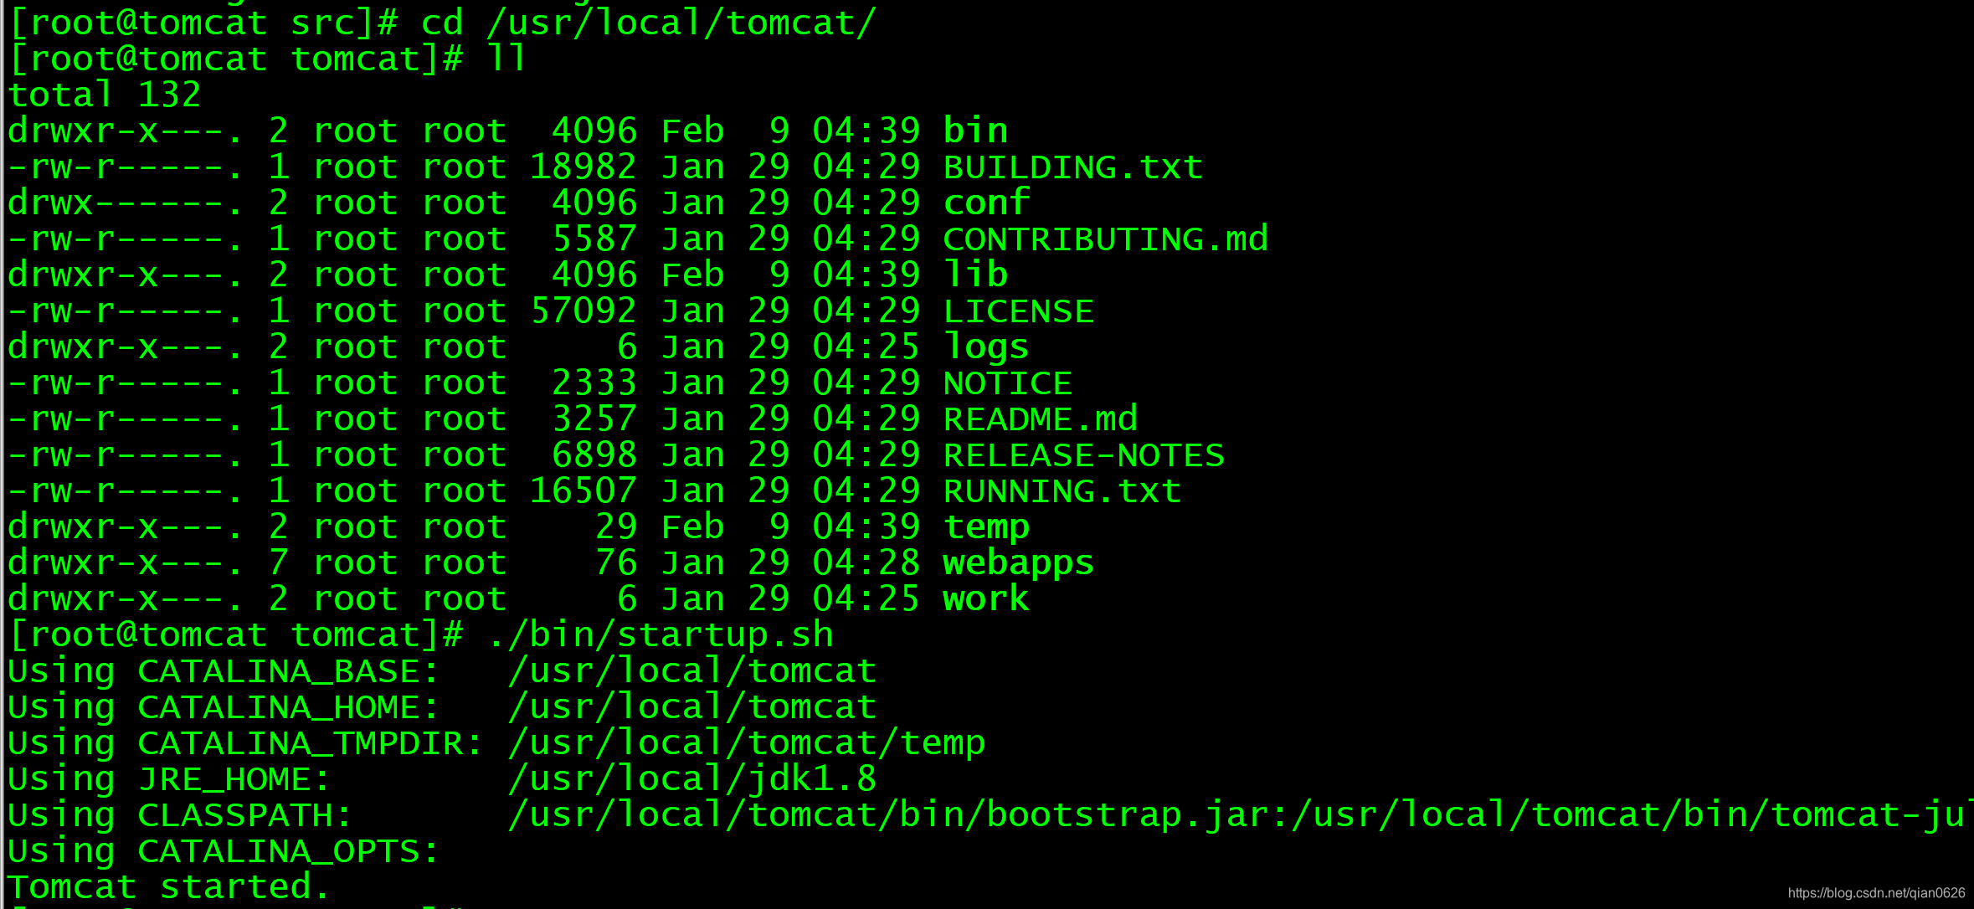Click the webapps directory name

coord(1019,563)
